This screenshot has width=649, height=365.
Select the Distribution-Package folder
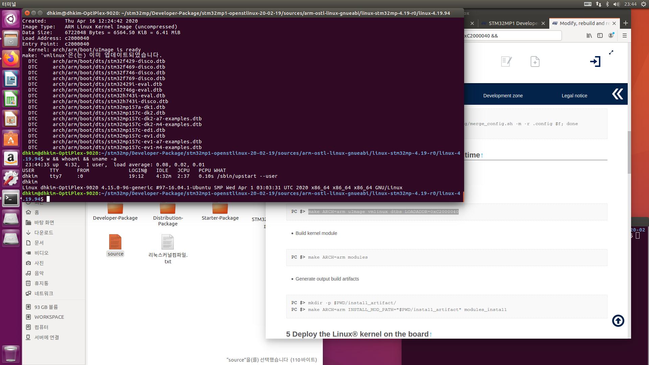pos(168,215)
